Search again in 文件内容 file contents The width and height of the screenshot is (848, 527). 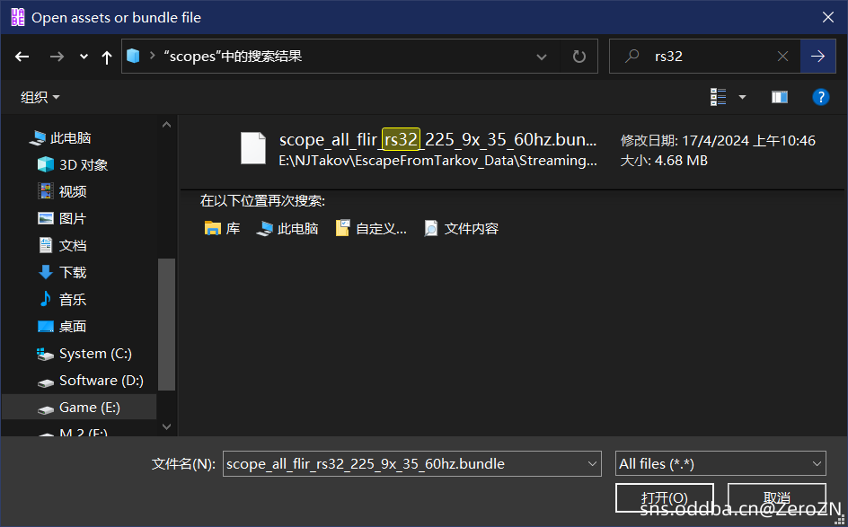(x=462, y=229)
